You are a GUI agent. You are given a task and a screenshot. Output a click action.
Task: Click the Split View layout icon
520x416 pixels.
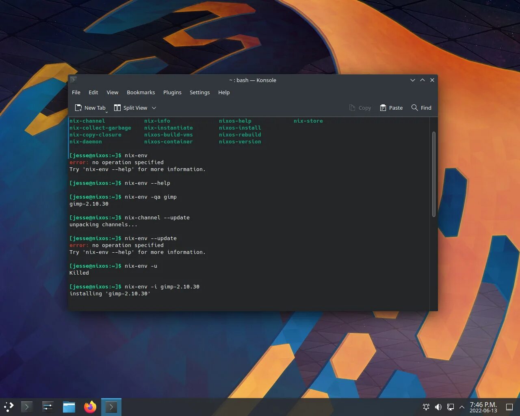[x=117, y=108]
